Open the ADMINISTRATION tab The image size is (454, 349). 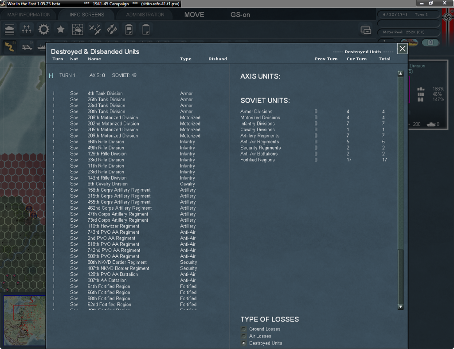[x=145, y=15]
